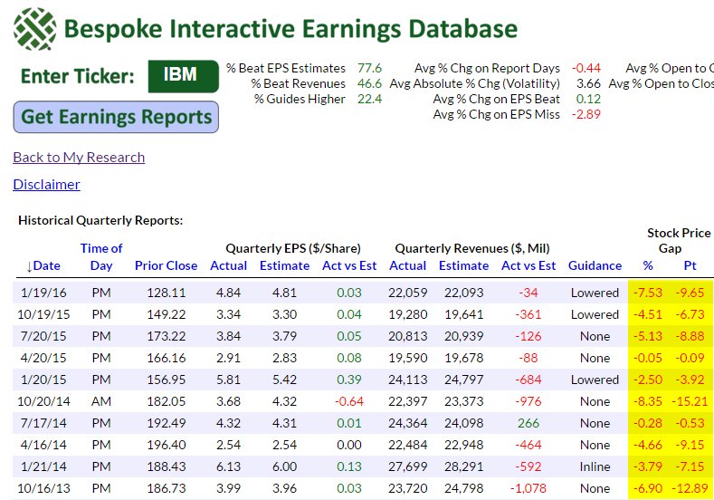Click actual revenue 27,699
This screenshot has height=500, width=714.
[x=407, y=466]
